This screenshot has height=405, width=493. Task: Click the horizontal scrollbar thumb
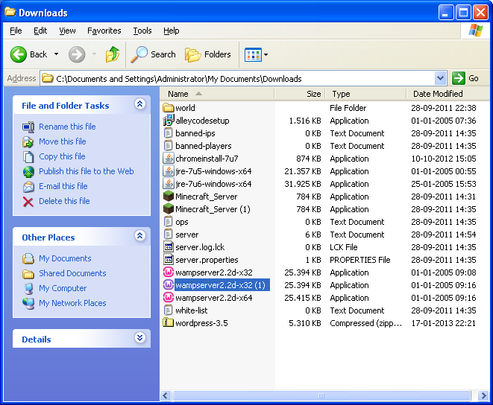click(321, 395)
